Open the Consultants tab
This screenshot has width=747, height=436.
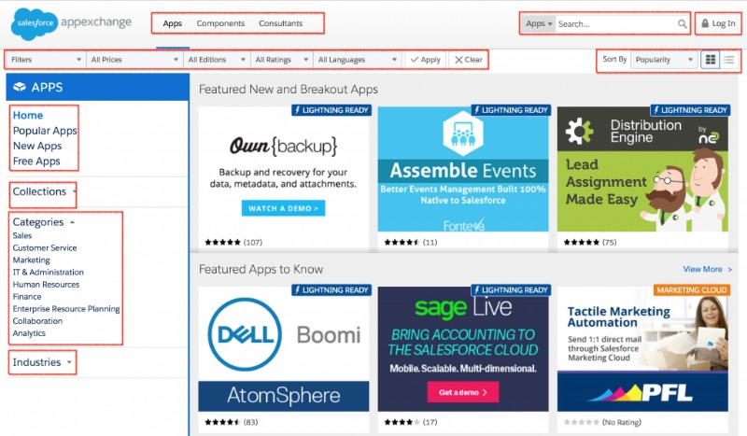pos(280,23)
